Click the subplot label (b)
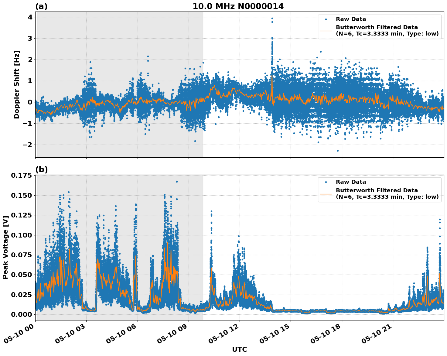Viewport: 447px width, 356px height. (42, 169)
